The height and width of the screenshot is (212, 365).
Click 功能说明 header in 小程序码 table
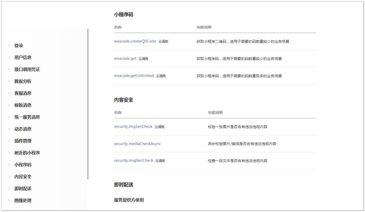[204, 27]
